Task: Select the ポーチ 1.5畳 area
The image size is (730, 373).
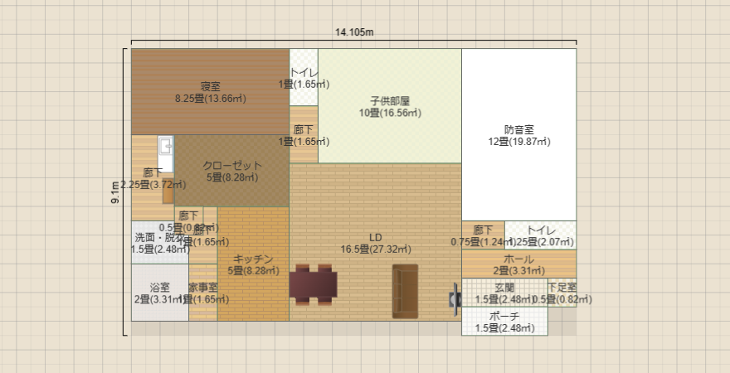Action: click(504, 321)
